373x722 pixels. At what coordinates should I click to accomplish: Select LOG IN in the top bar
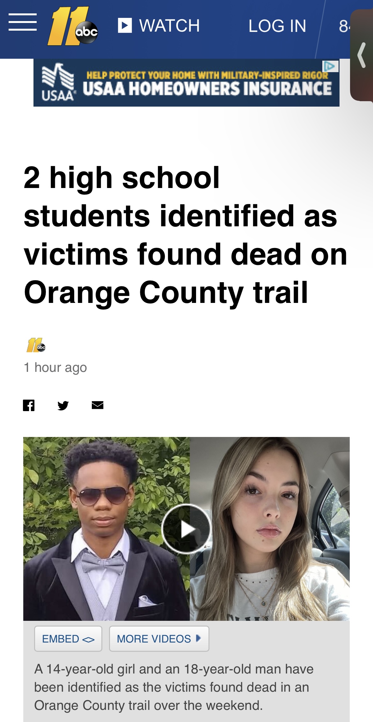coord(277,26)
